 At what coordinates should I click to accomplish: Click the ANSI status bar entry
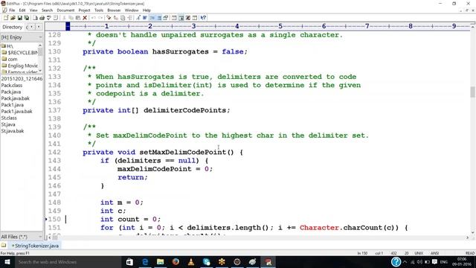(x=434, y=253)
